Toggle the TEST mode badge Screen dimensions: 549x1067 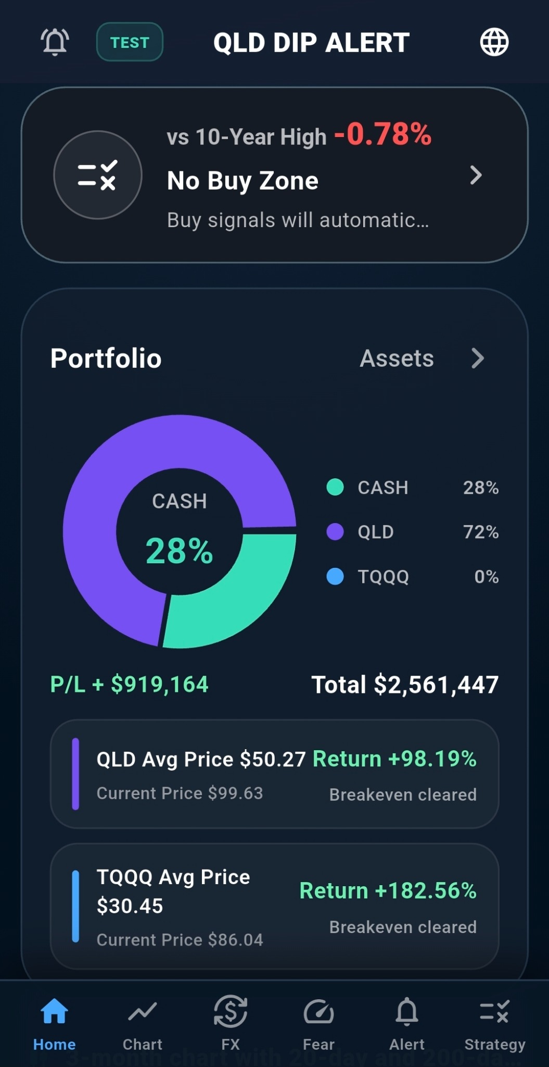tap(130, 42)
